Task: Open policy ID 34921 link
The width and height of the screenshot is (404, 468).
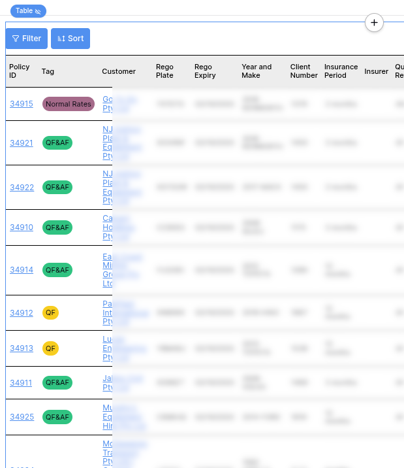Action: coord(22,143)
